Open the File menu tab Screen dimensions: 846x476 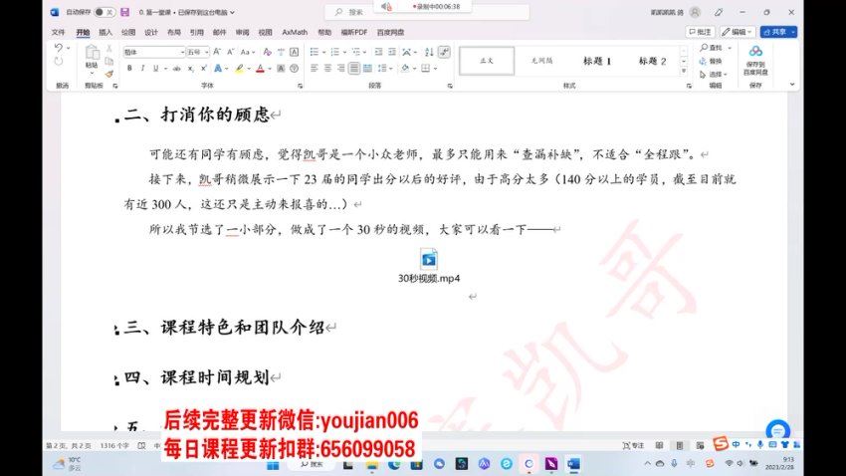tap(59, 33)
